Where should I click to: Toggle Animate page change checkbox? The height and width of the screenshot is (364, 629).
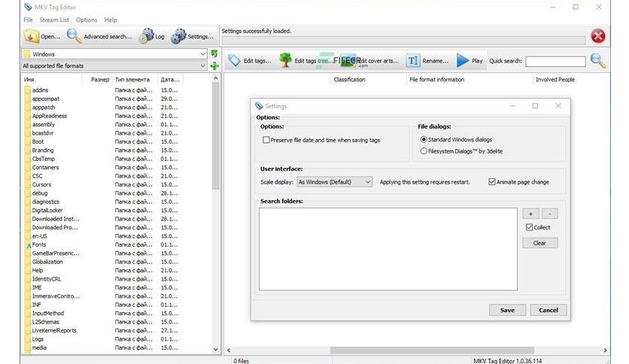[x=492, y=181]
